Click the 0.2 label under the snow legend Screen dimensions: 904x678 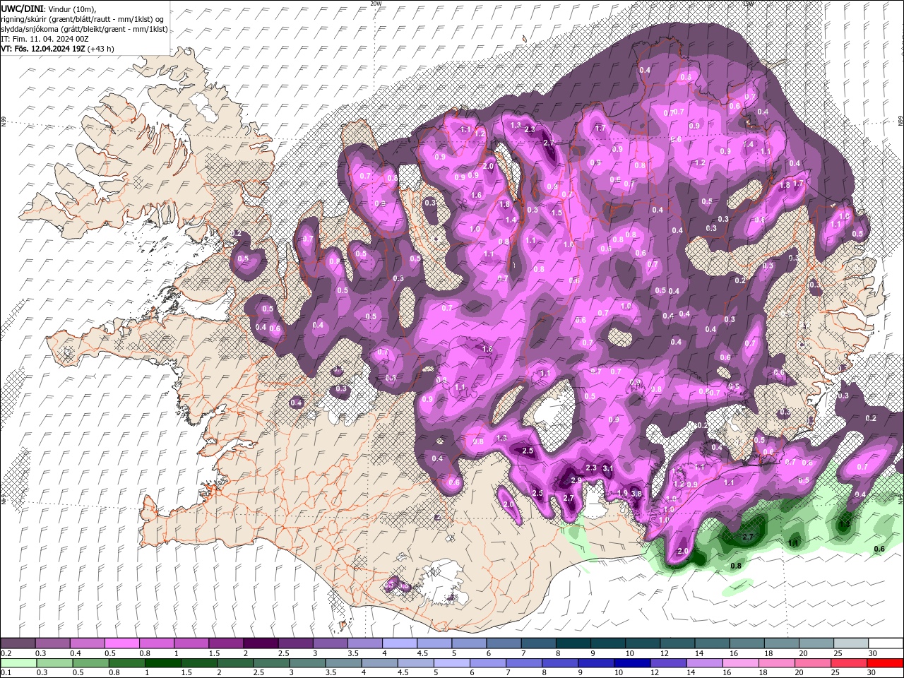(x=5, y=653)
